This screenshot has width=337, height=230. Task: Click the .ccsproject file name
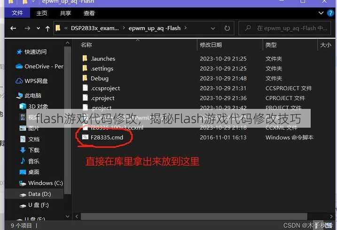point(105,88)
